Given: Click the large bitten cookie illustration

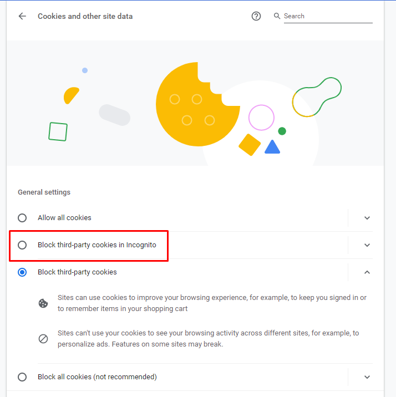Looking at the screenshot, I should [198, 104].
